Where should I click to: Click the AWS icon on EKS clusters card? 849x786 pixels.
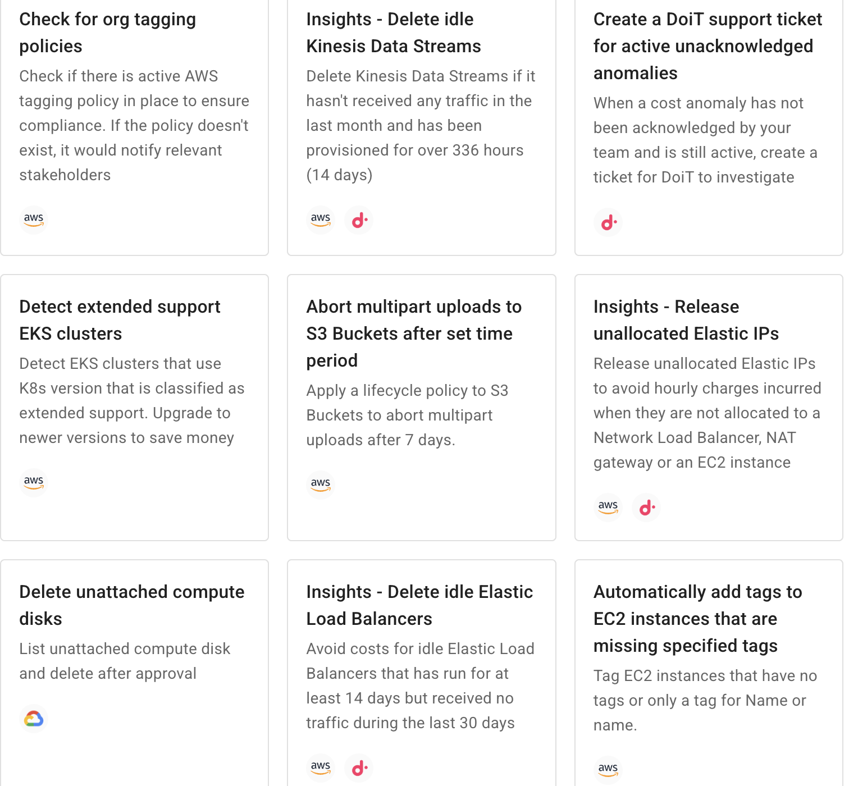click(34, 482)
